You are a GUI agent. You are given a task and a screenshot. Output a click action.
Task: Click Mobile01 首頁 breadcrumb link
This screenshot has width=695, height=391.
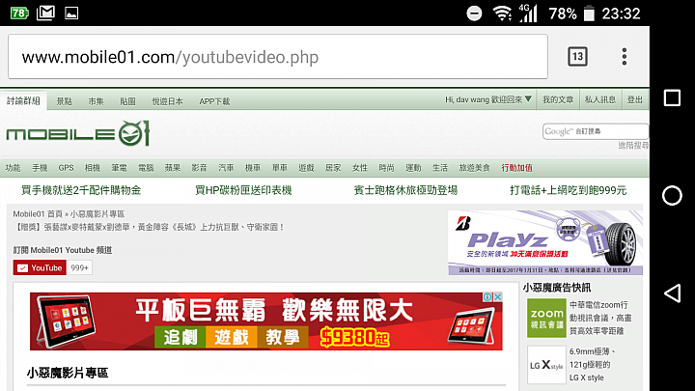[x=38, y=214]
